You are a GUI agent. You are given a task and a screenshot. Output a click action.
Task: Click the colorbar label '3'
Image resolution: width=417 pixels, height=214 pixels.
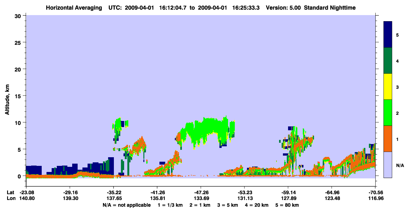click(397, 87)
